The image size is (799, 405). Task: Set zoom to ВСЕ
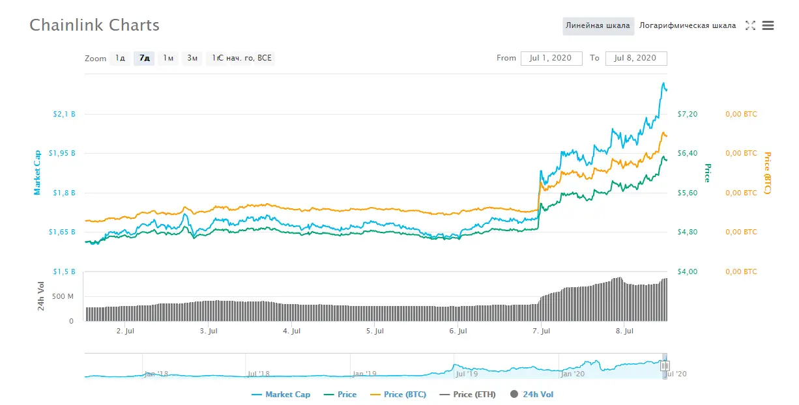[x=265, y=58]
